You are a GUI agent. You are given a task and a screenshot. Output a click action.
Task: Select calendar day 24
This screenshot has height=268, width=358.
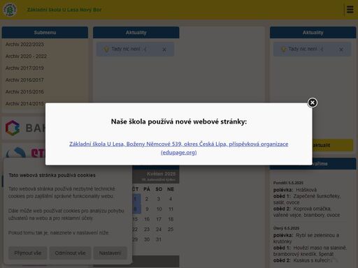159,229
